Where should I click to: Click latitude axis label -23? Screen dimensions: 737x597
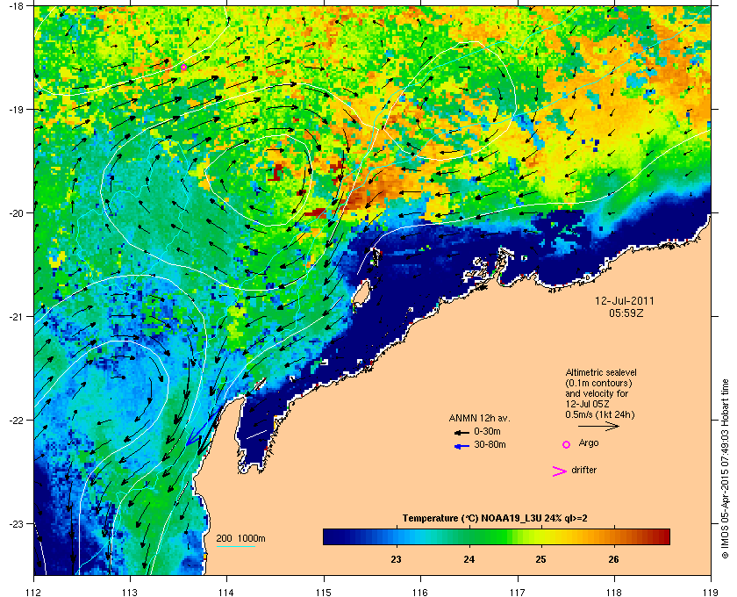pos(16,523)
